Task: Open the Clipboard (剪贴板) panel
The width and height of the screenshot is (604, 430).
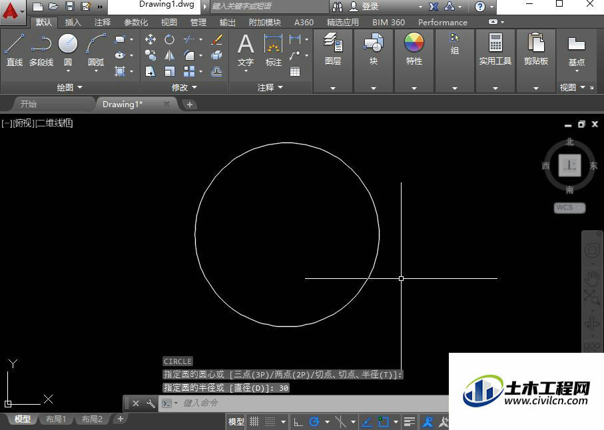Action: click(536, 49)
